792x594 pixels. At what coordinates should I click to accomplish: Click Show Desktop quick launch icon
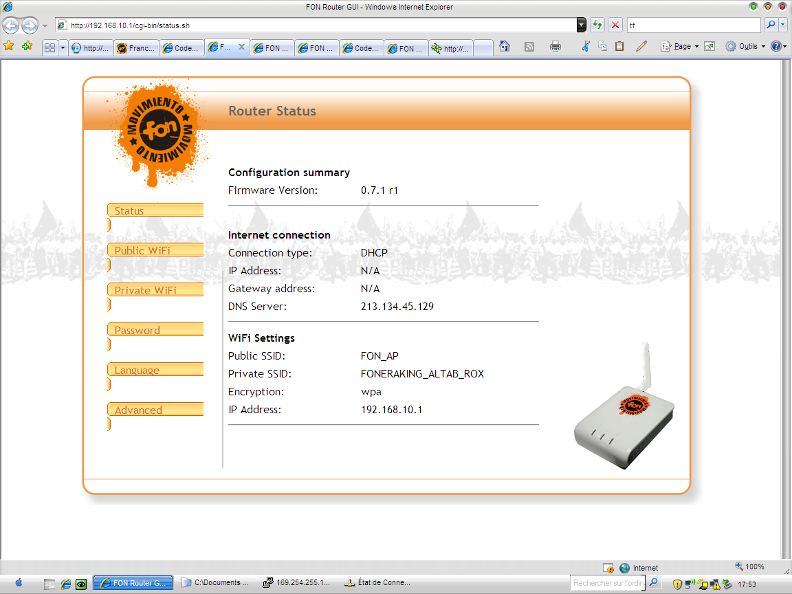point(49,584)
